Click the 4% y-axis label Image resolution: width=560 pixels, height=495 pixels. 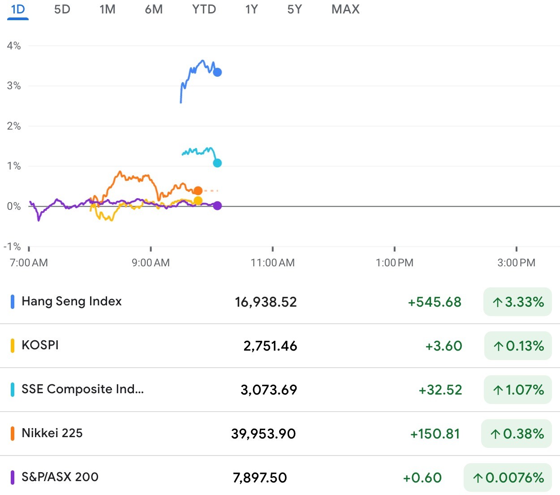click(14, 46)
